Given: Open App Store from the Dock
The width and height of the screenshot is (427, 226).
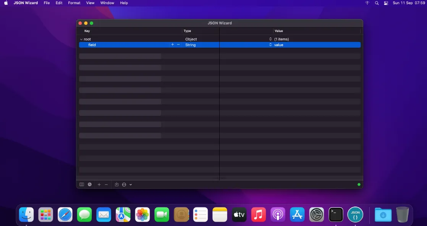Looking at the screenshot, I should (x=297, y=215).
